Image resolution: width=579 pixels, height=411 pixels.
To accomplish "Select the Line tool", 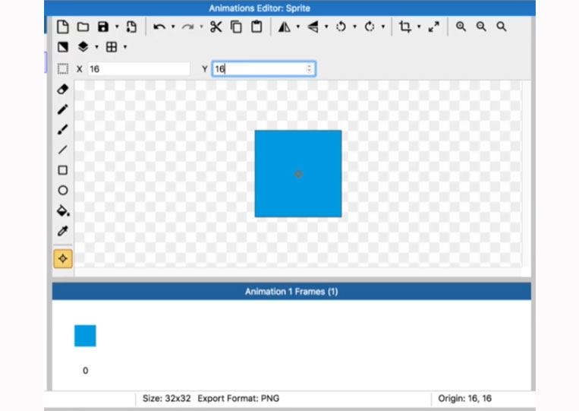I will pyautogui.click(x=63, y=150).
